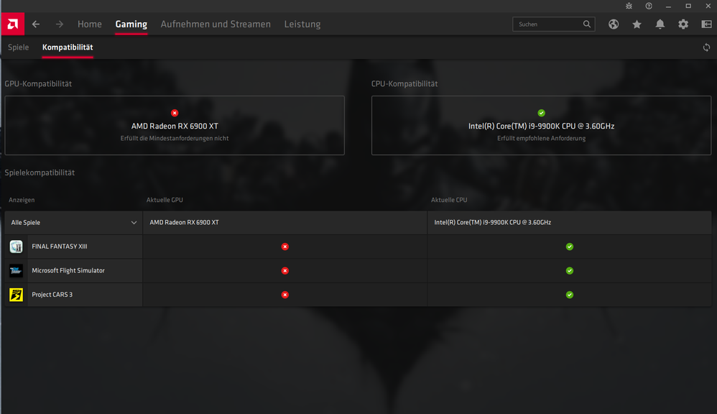Click AMD Radeon RX 6900 XT table header cell

coord(285,223)
